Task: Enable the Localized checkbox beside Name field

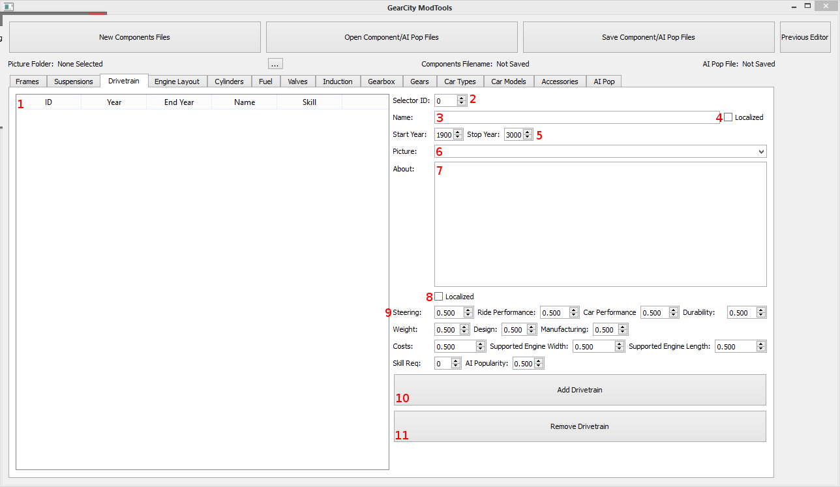Action: (x=728, y=117)
